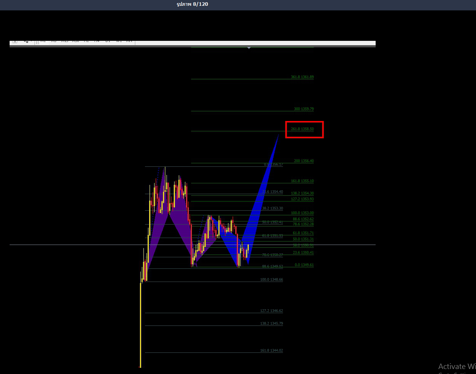Switch chart to M15 timeframe

tap(65, 41)
